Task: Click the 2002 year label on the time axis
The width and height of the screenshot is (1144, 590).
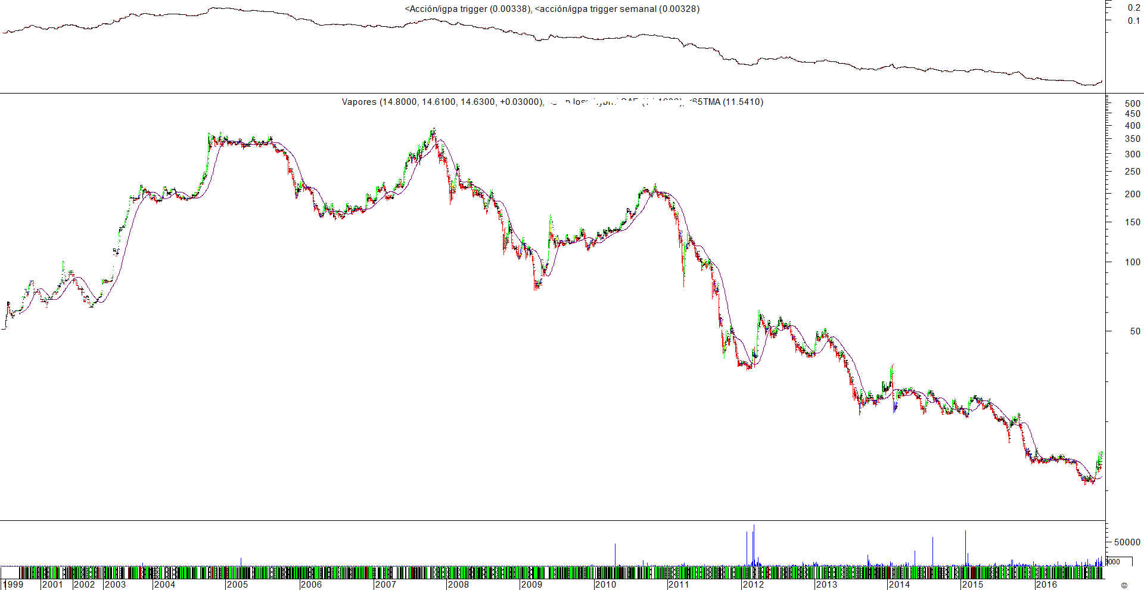Action: coord(84,585)
